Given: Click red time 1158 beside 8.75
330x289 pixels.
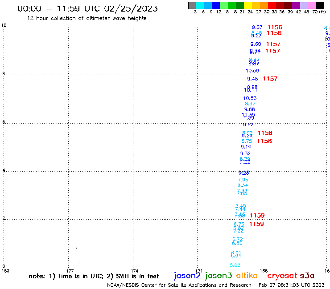Looking at the screenshot, I should 264,141.
